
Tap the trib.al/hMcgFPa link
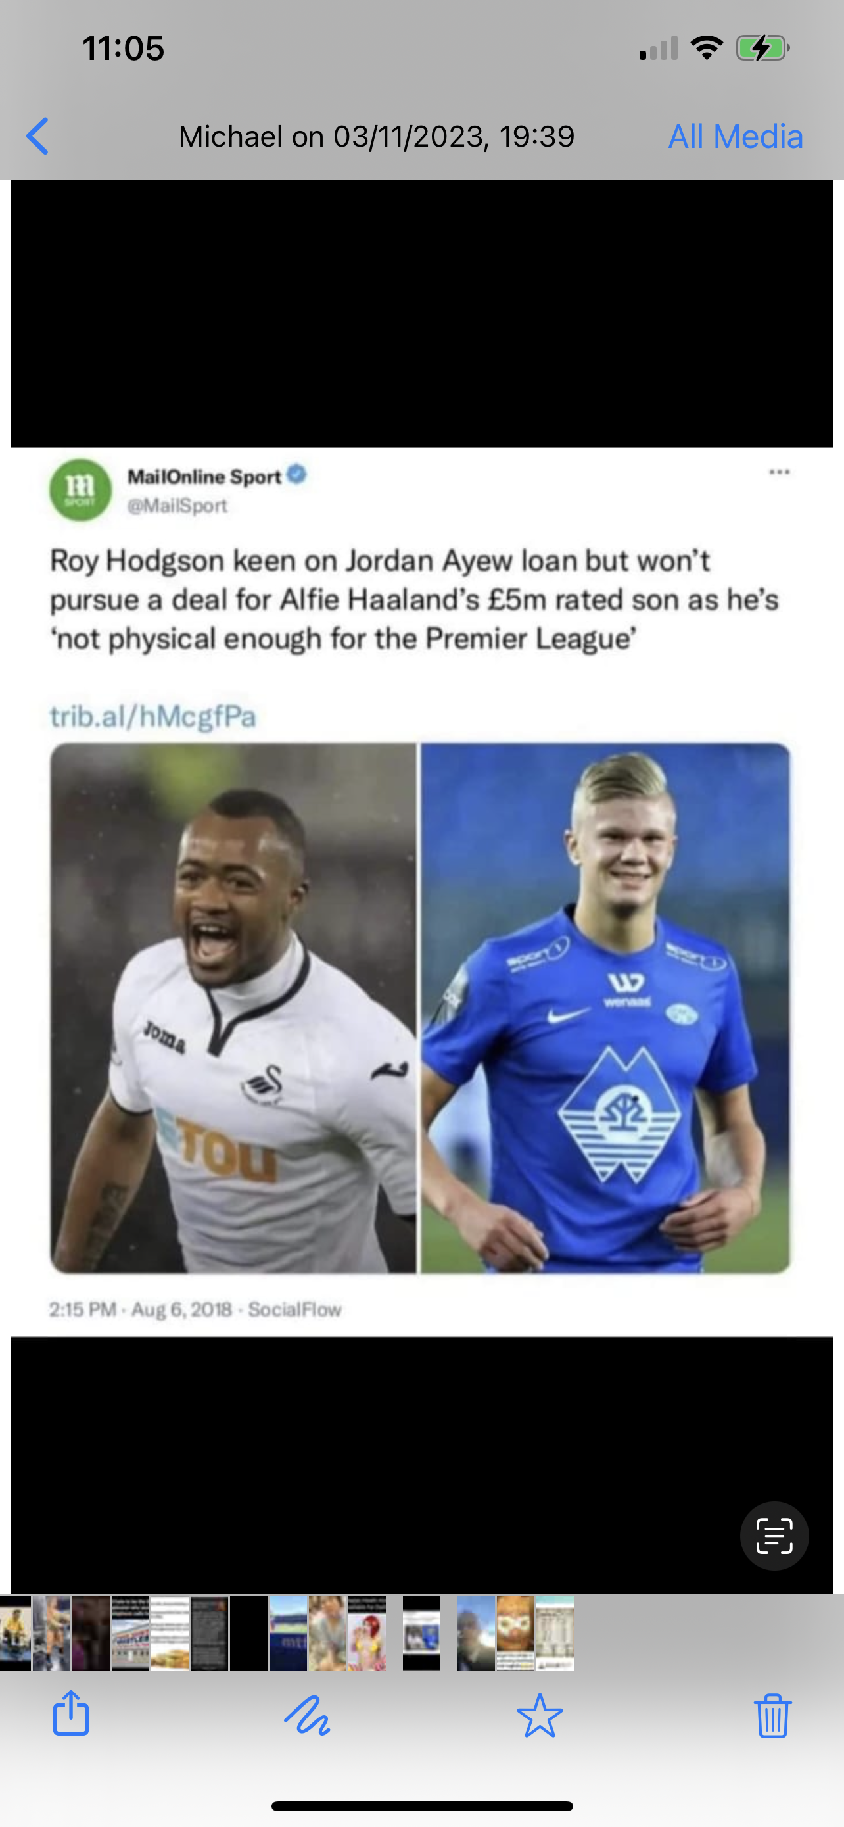[152, 716]
